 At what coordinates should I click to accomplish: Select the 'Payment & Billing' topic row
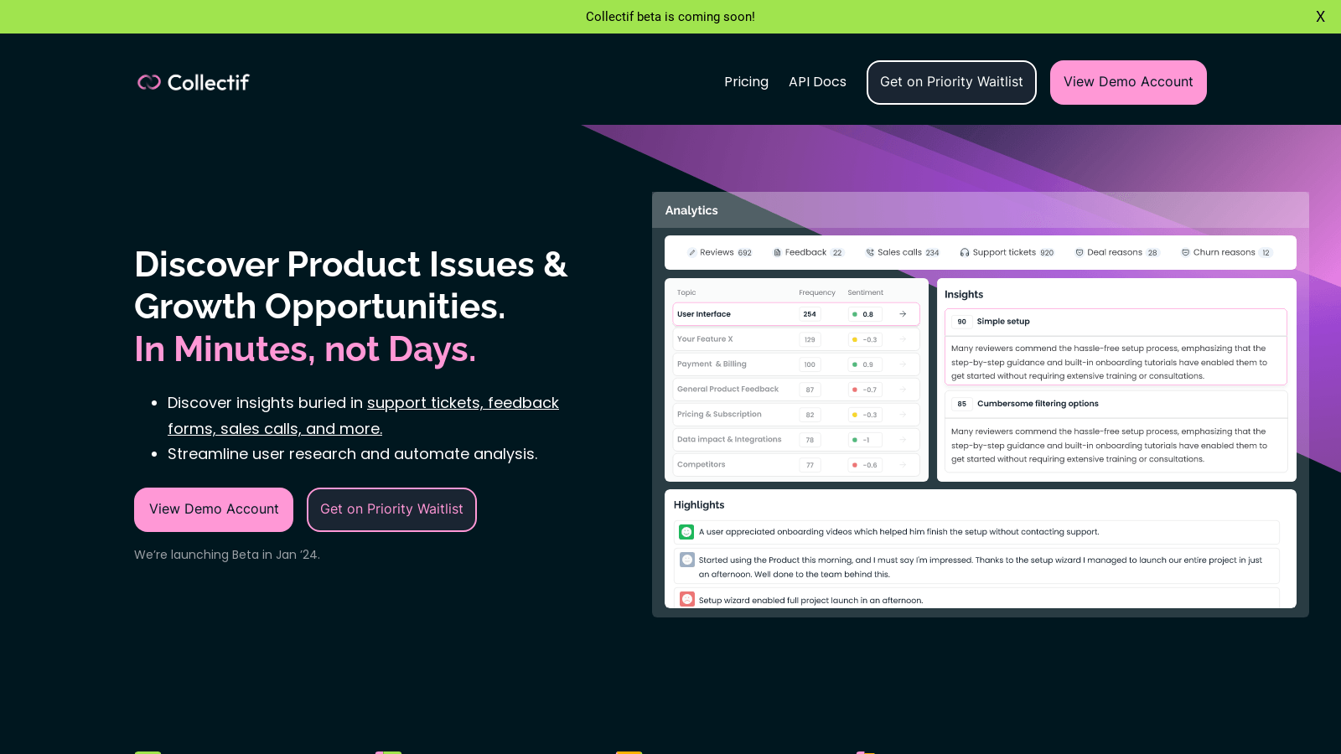(x=796, y=364)
